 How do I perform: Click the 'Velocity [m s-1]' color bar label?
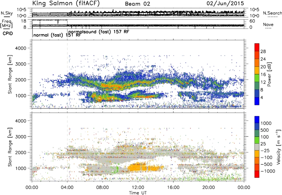[278, 147]
